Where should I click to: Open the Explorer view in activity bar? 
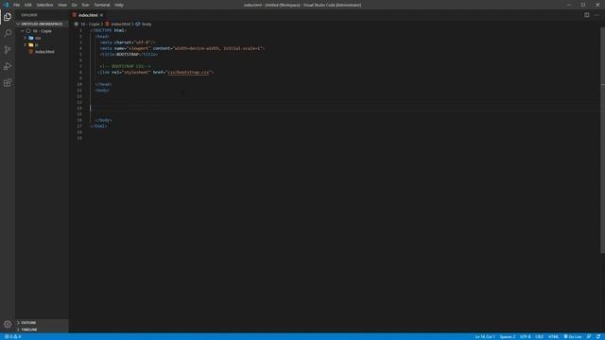(8, 17)
